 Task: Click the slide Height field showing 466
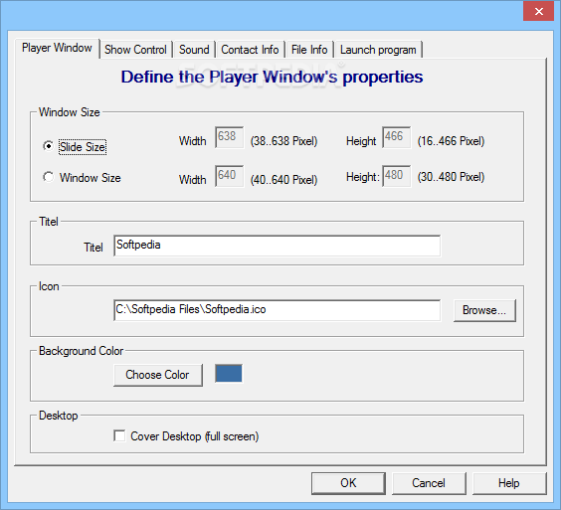(x=397, y=137)
